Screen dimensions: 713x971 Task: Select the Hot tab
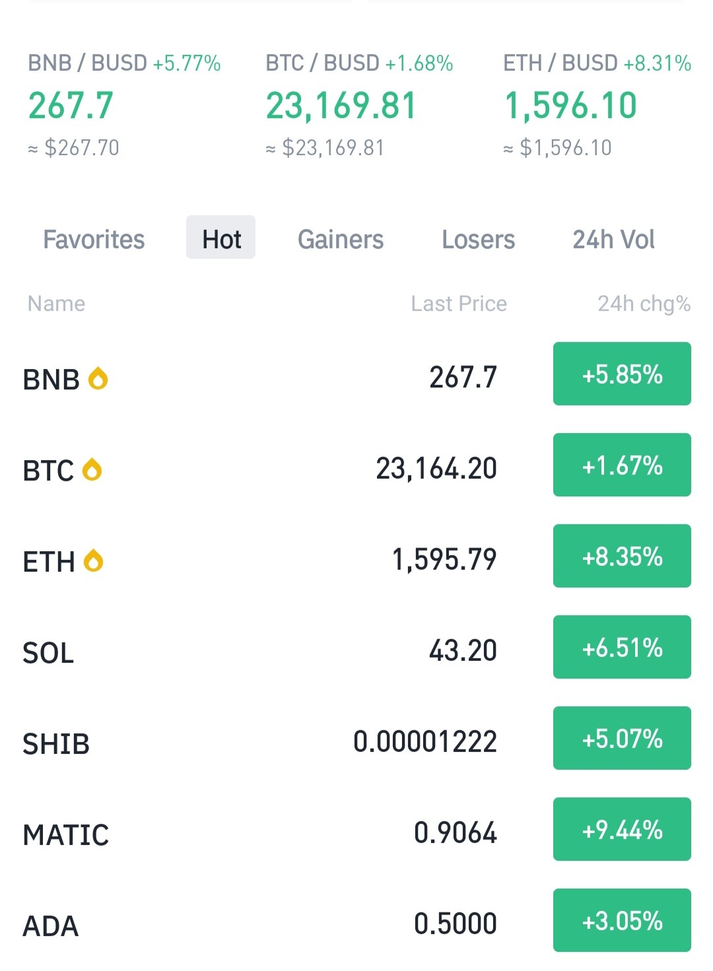221,238
